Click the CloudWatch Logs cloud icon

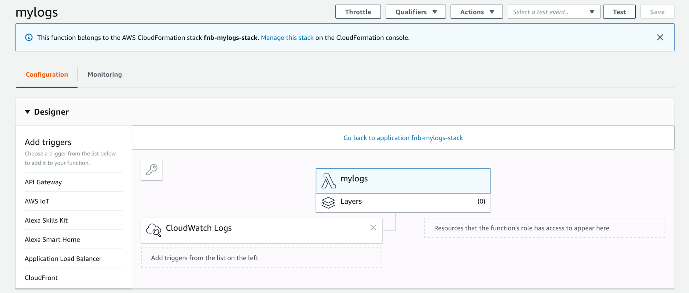pos(154,230)
